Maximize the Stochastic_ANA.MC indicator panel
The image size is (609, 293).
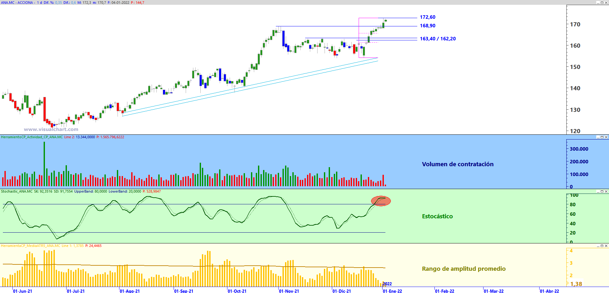[602, 191]
